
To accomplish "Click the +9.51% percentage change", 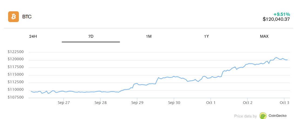I will coord(282,14).
